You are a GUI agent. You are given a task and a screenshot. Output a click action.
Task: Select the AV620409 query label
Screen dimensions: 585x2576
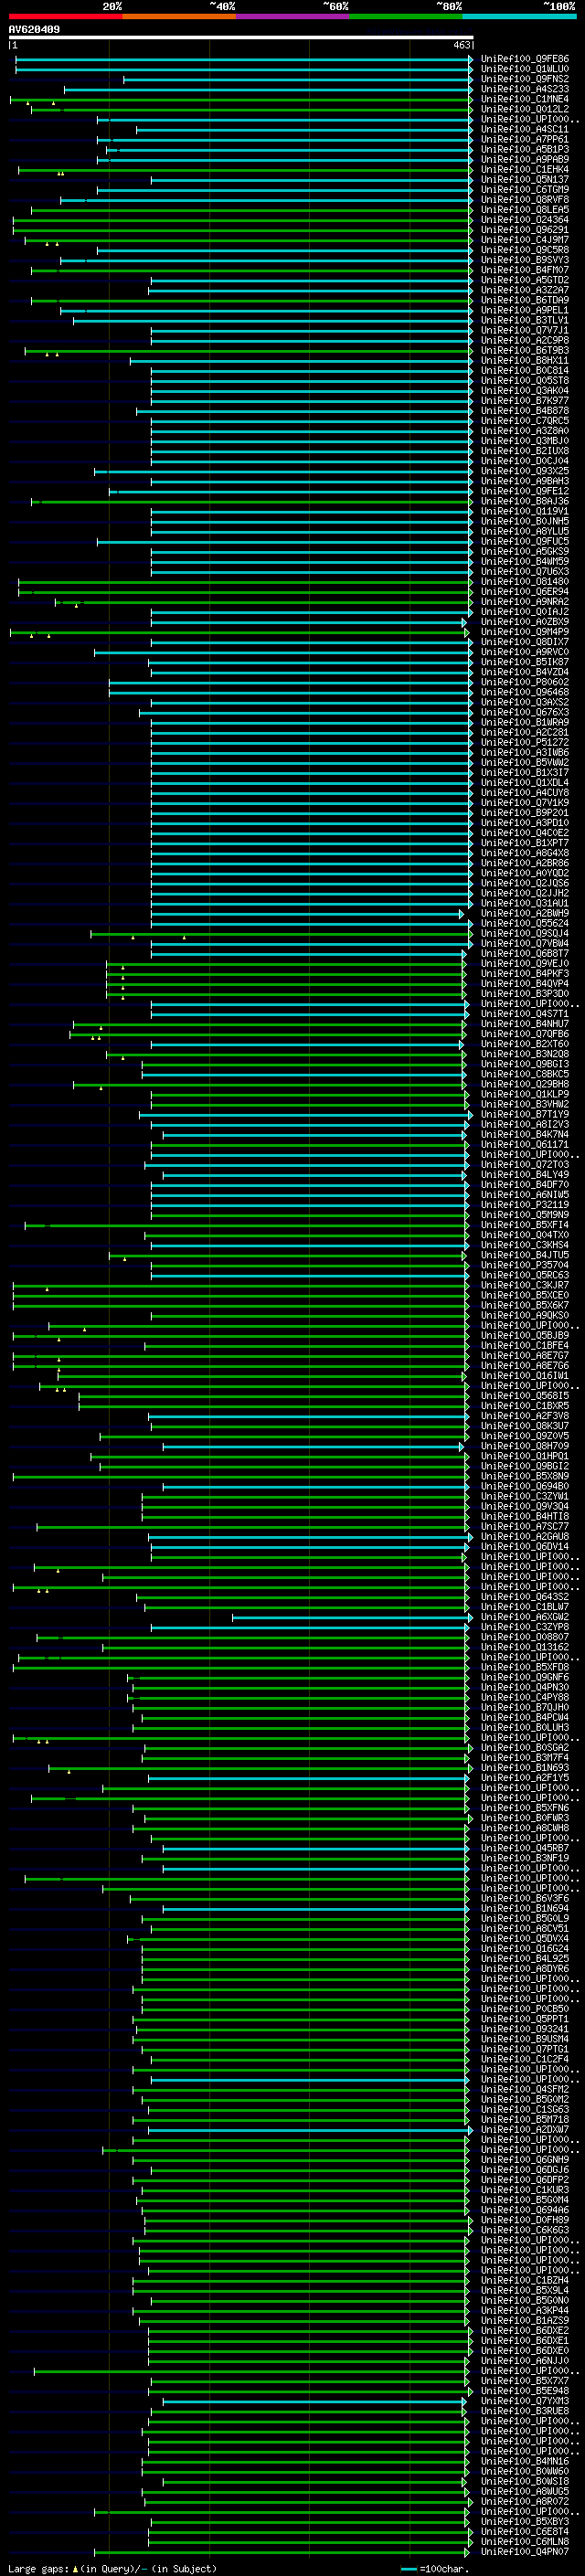tap(34, 30)
